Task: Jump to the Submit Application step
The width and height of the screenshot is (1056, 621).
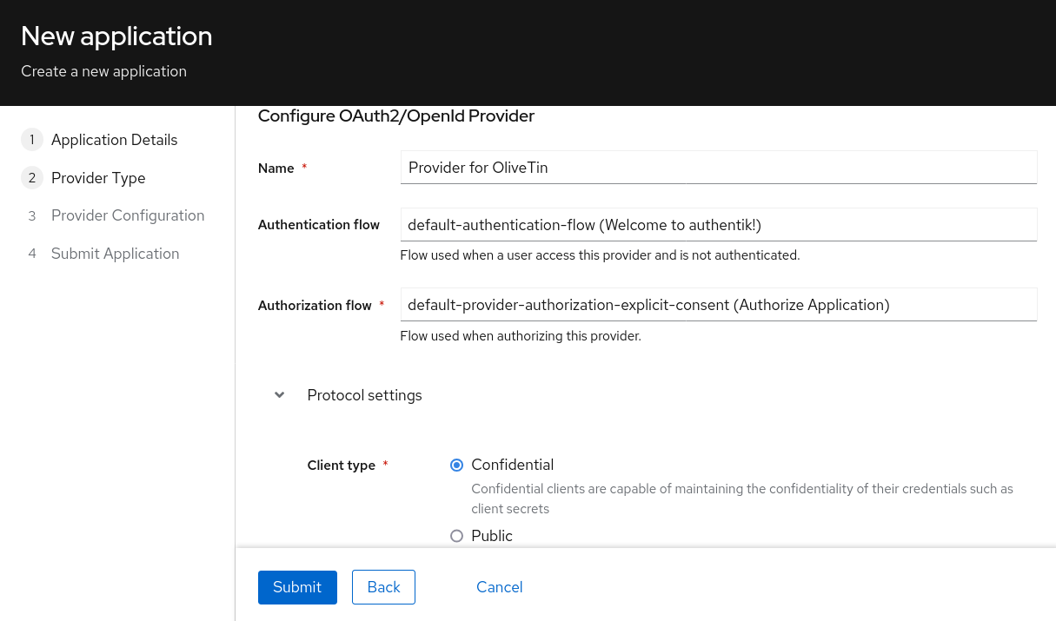Action: [115, 253]
